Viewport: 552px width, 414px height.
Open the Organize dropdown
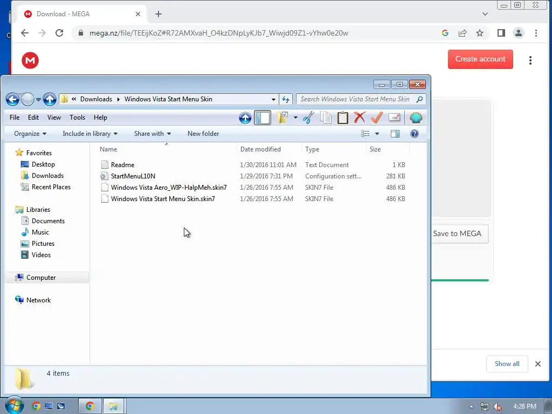pos(30,134)
